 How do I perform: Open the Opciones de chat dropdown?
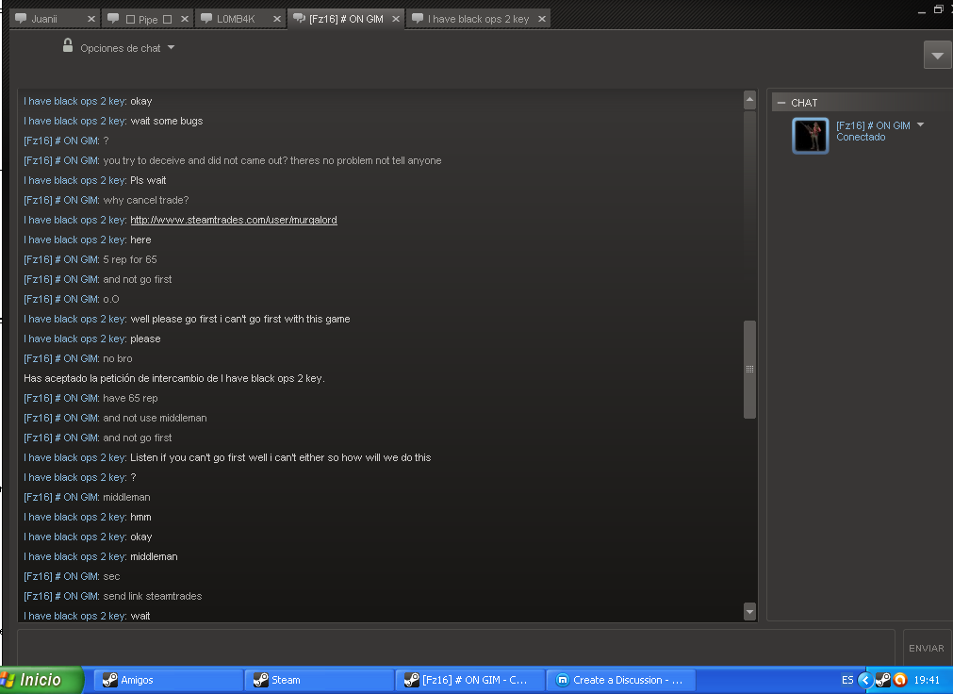tap(127, 48)
